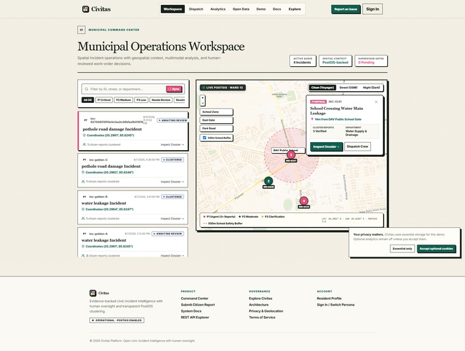Open System Docs footer link
The height and width of the screenshot is (351, 465).
coord(191,311)
